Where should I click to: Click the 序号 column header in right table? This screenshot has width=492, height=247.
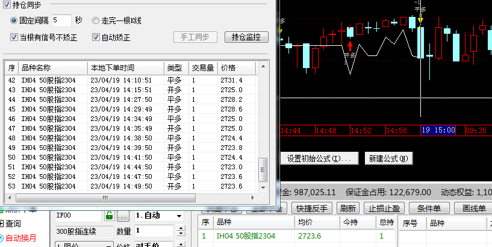[x=413, y=223]
